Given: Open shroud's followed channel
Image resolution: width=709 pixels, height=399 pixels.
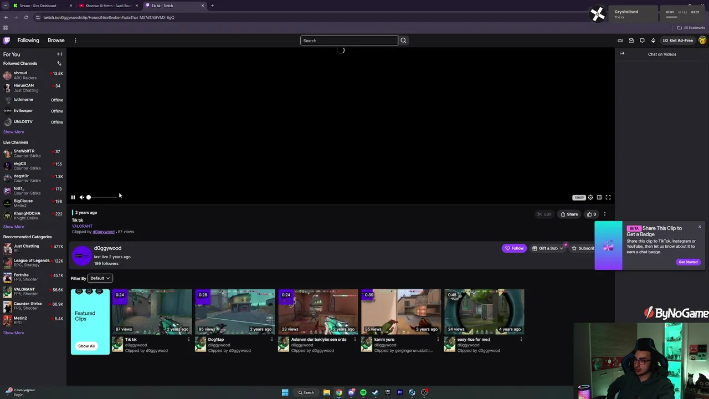Looking at the screenshot, I should coord(33,75).
